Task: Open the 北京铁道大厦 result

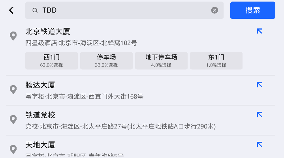Action: click(x=118, y=36)
